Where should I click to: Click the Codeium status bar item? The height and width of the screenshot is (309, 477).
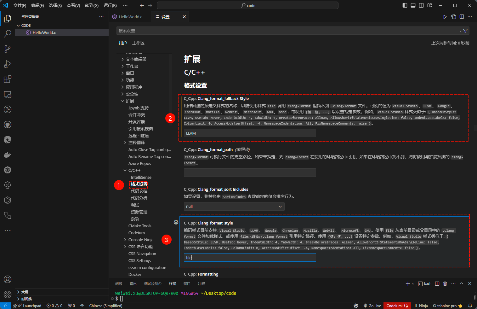(397, 306)
